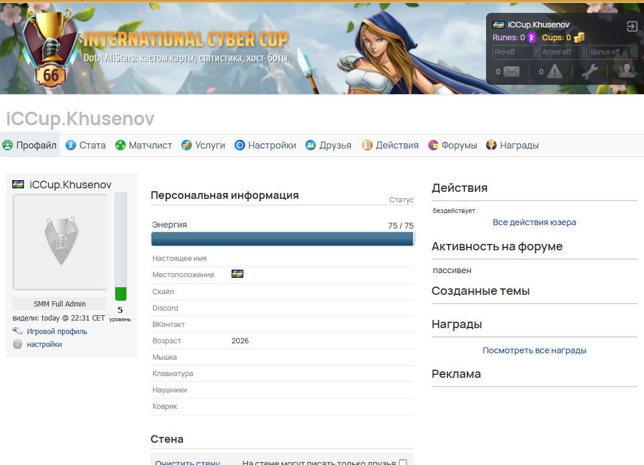Click the profile avatar image
This screenshot has width=644, height=465.
point(60,242)
